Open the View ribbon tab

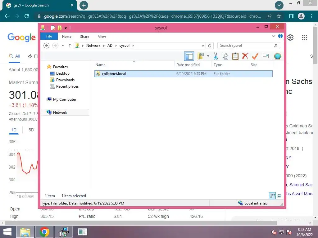(x=102, y=37)
